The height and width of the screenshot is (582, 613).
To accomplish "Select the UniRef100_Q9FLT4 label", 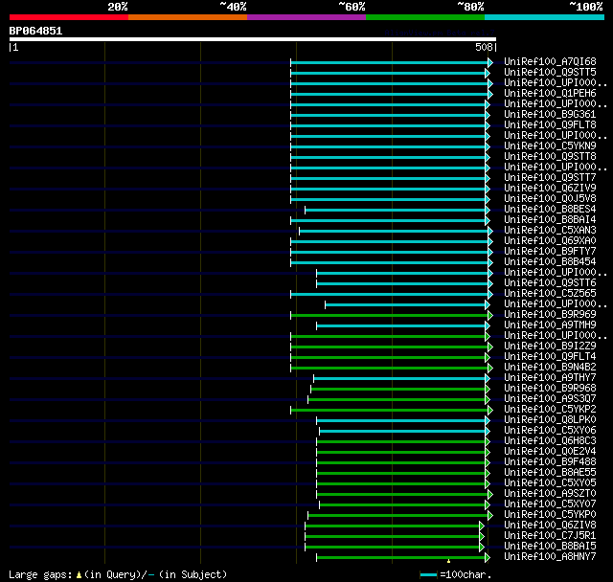I will 550,357.
